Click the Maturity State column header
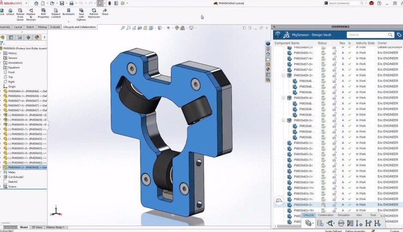This screenshot has width=403, height=232. pyautogui.click(x=365, y=43)
